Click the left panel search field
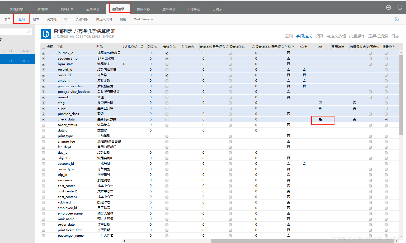This screenshot has height=243, width=406. pyautogui.click(x=16, y=32)
